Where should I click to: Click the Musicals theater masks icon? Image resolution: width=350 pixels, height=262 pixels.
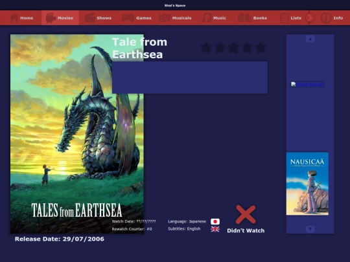click(x=165, y=18)
